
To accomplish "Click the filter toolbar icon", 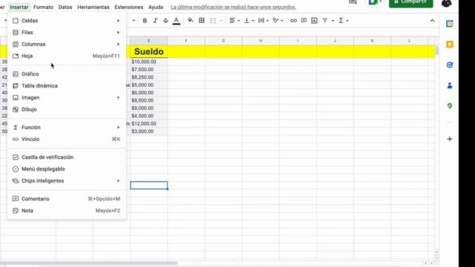I will [x=325, y=21].
